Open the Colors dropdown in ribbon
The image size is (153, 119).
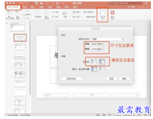(x=77, y=12)
